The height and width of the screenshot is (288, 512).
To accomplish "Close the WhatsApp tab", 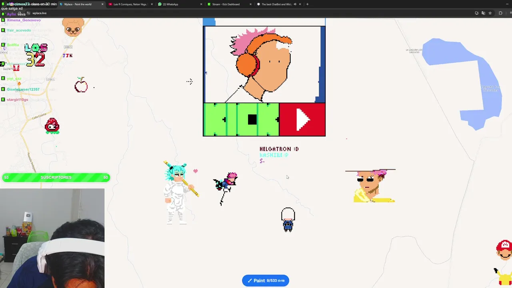I will pyautogui.click(x=201, y=4).
